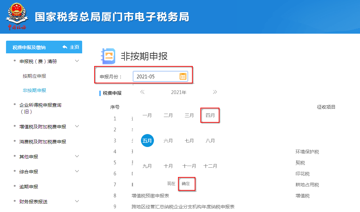This screenshot has height=212, width=360.
Task: Open 申报税(费)清册 menu item
Action: click(38, 61)
